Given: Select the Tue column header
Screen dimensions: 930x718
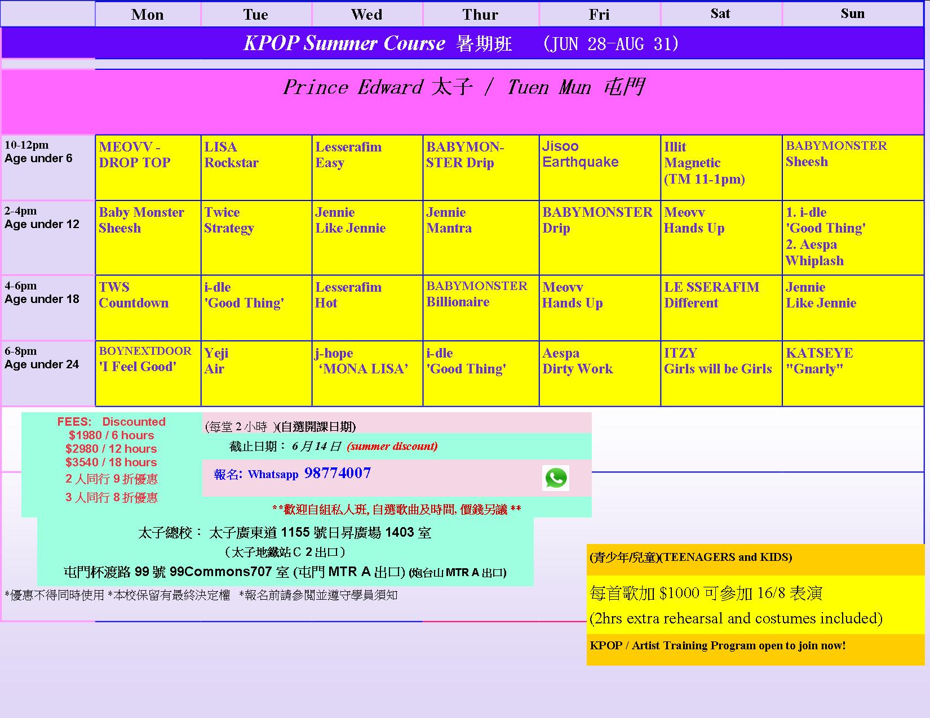Looking at the screenshot, I should click(x=256, y=14).
